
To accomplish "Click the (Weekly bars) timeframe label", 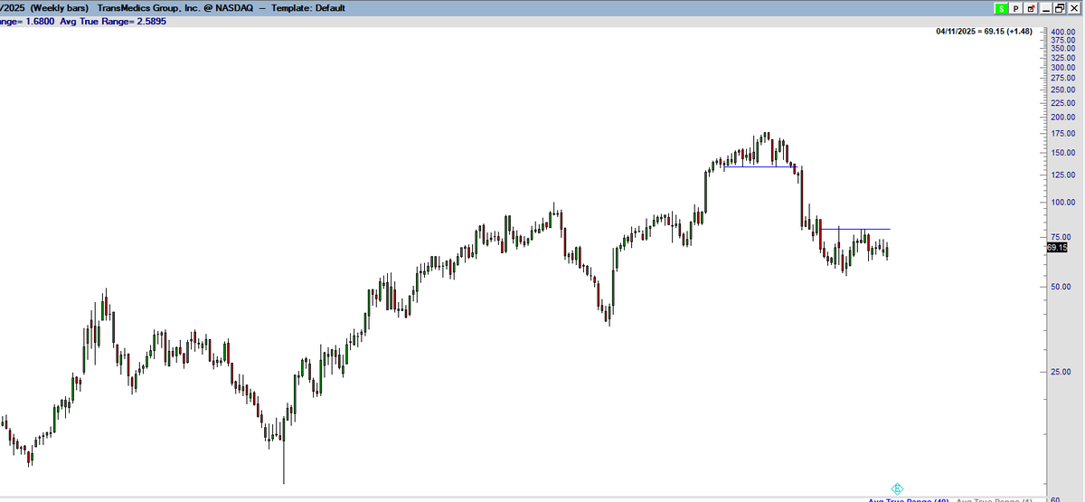I will click(60, 8).
